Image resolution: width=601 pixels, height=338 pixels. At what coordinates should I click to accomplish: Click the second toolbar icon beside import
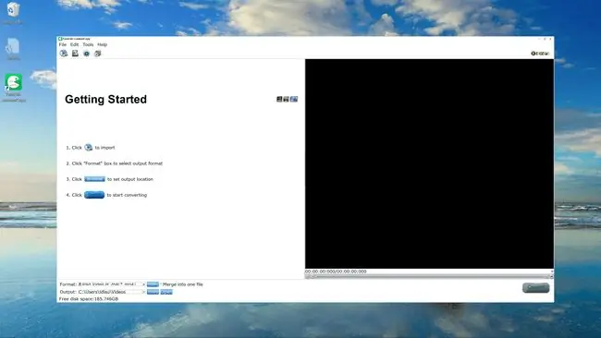[75, 54]
